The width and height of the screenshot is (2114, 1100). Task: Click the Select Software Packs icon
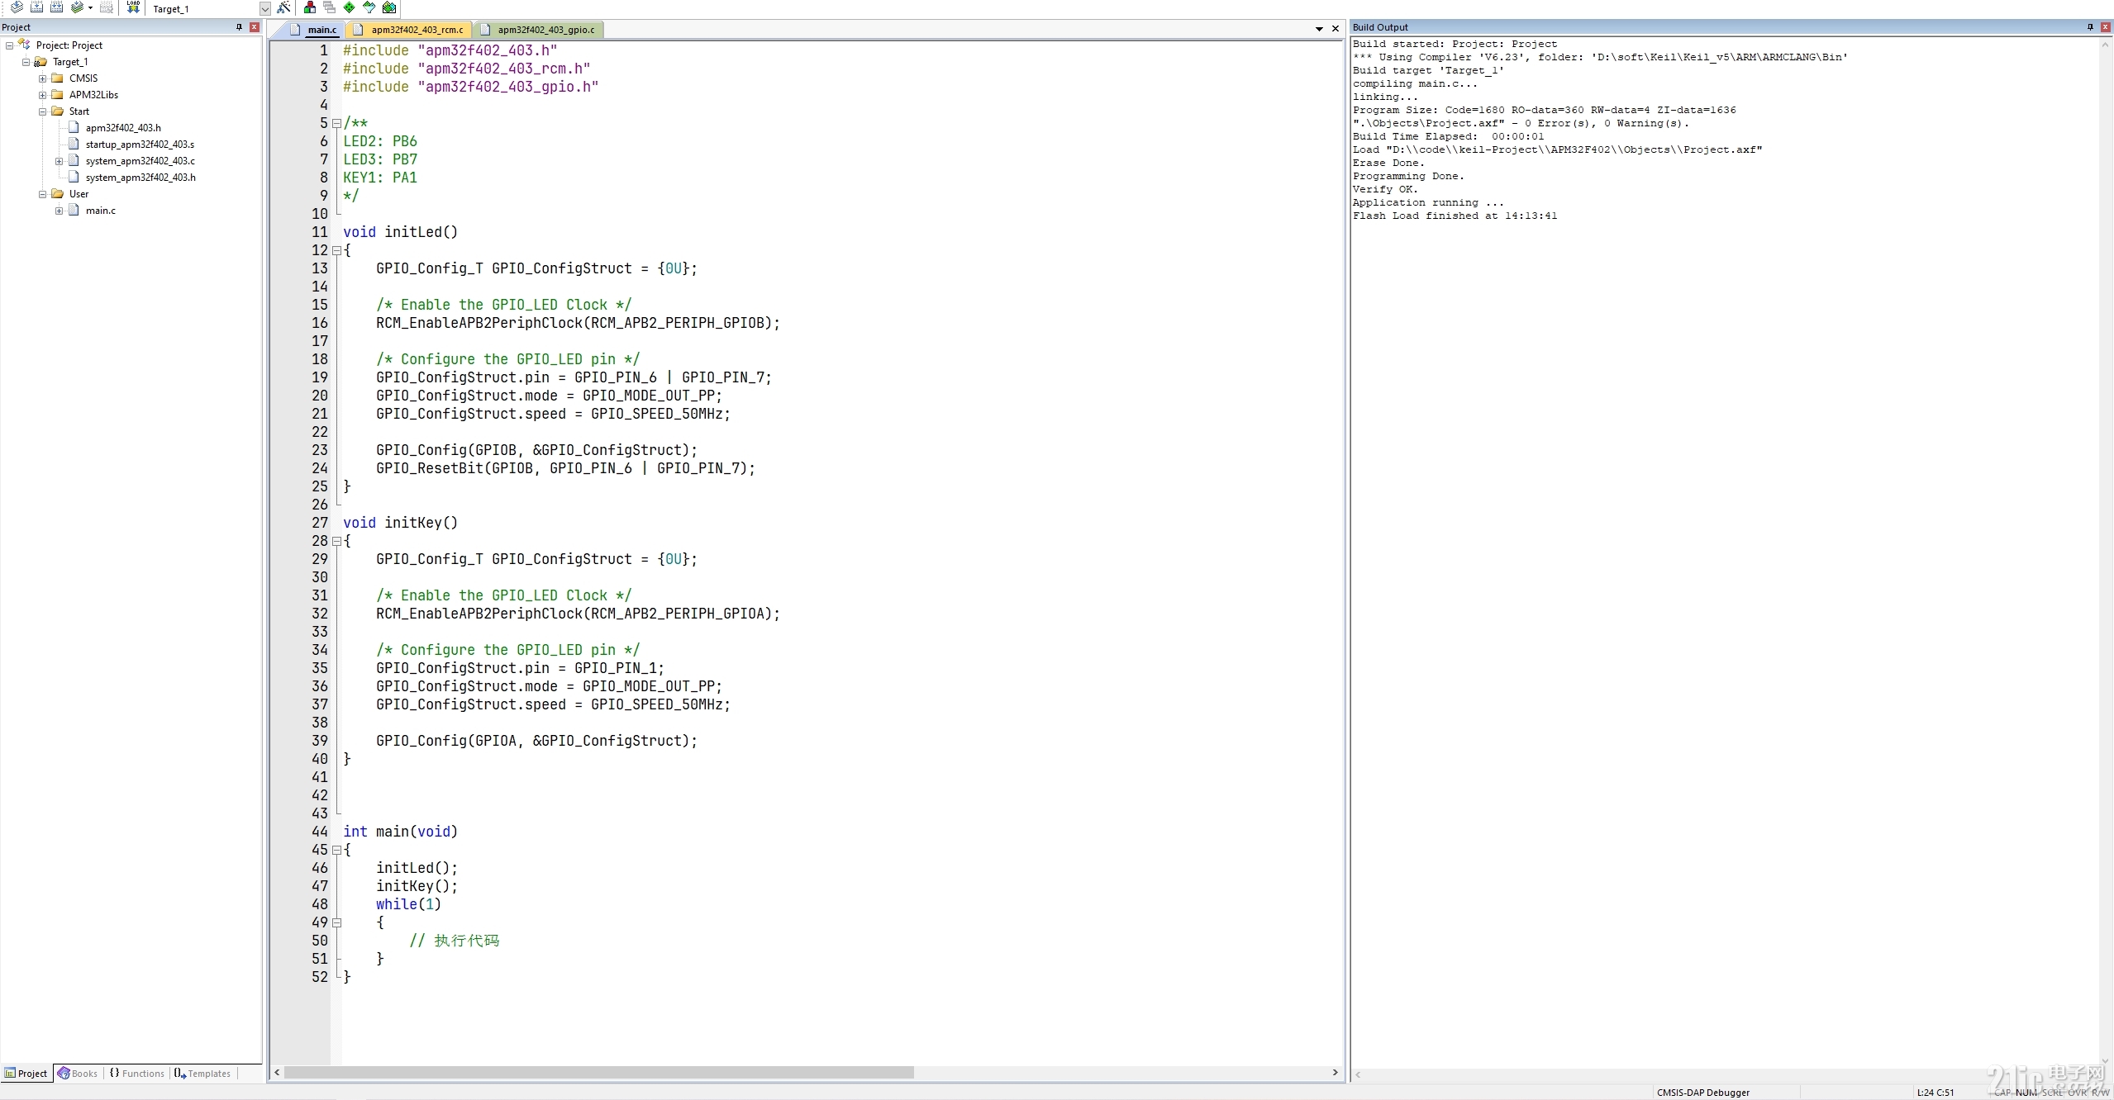[369, 7]
